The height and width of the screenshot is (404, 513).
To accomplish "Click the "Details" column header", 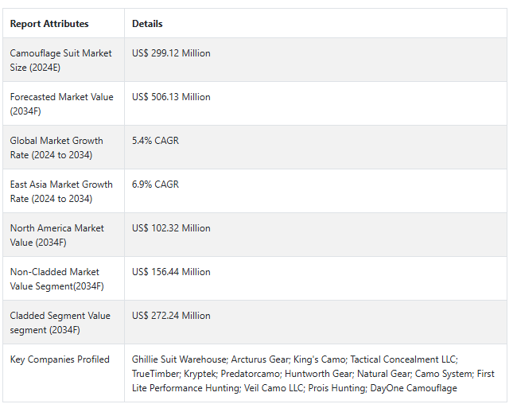I will [147, 24].
